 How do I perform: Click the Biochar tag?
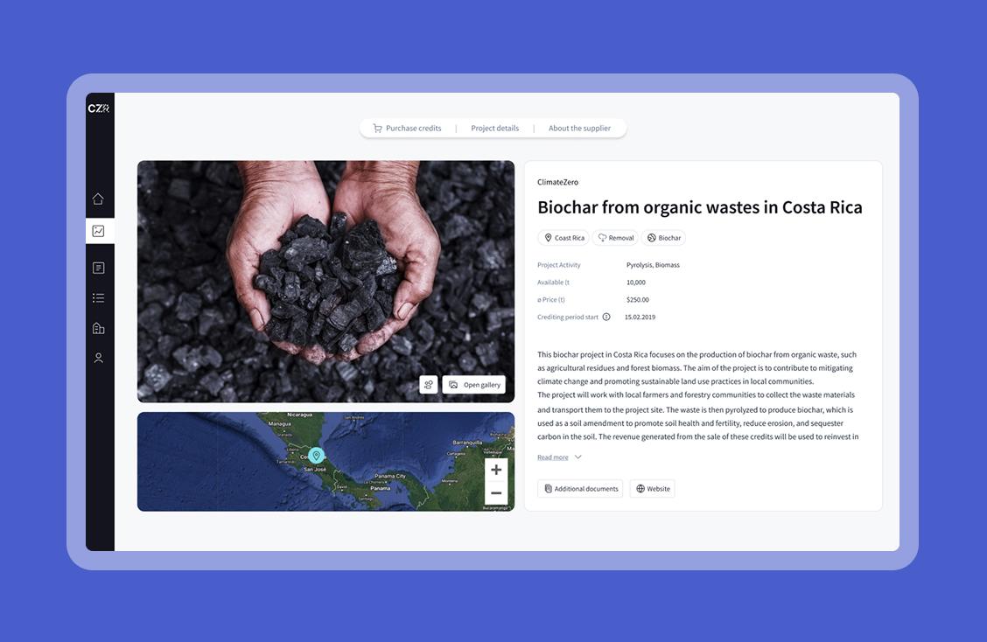(664, 238)
